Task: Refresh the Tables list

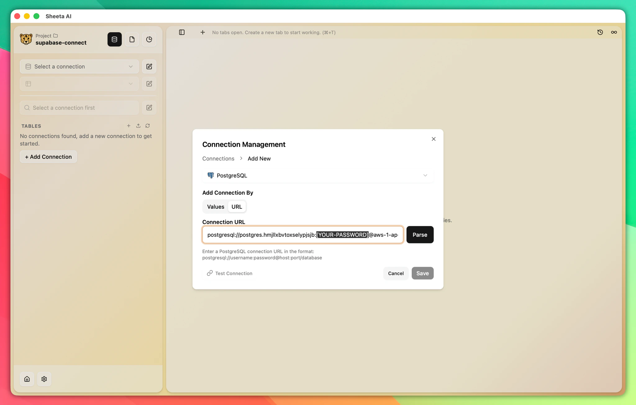Action: [148, 126]
